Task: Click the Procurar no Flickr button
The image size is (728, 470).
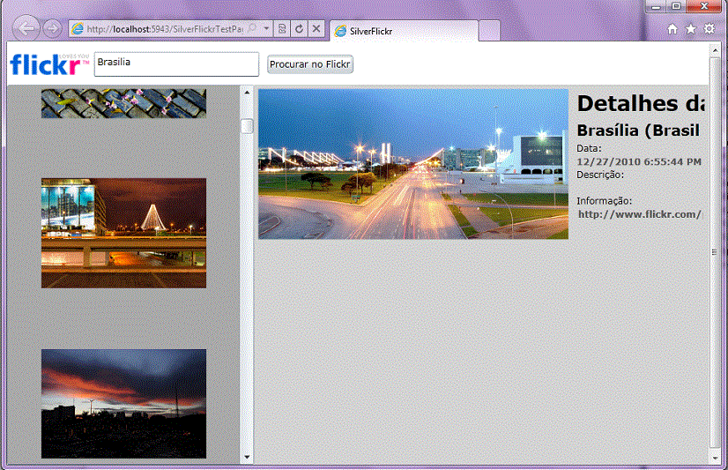Action: tap(310, 64)
